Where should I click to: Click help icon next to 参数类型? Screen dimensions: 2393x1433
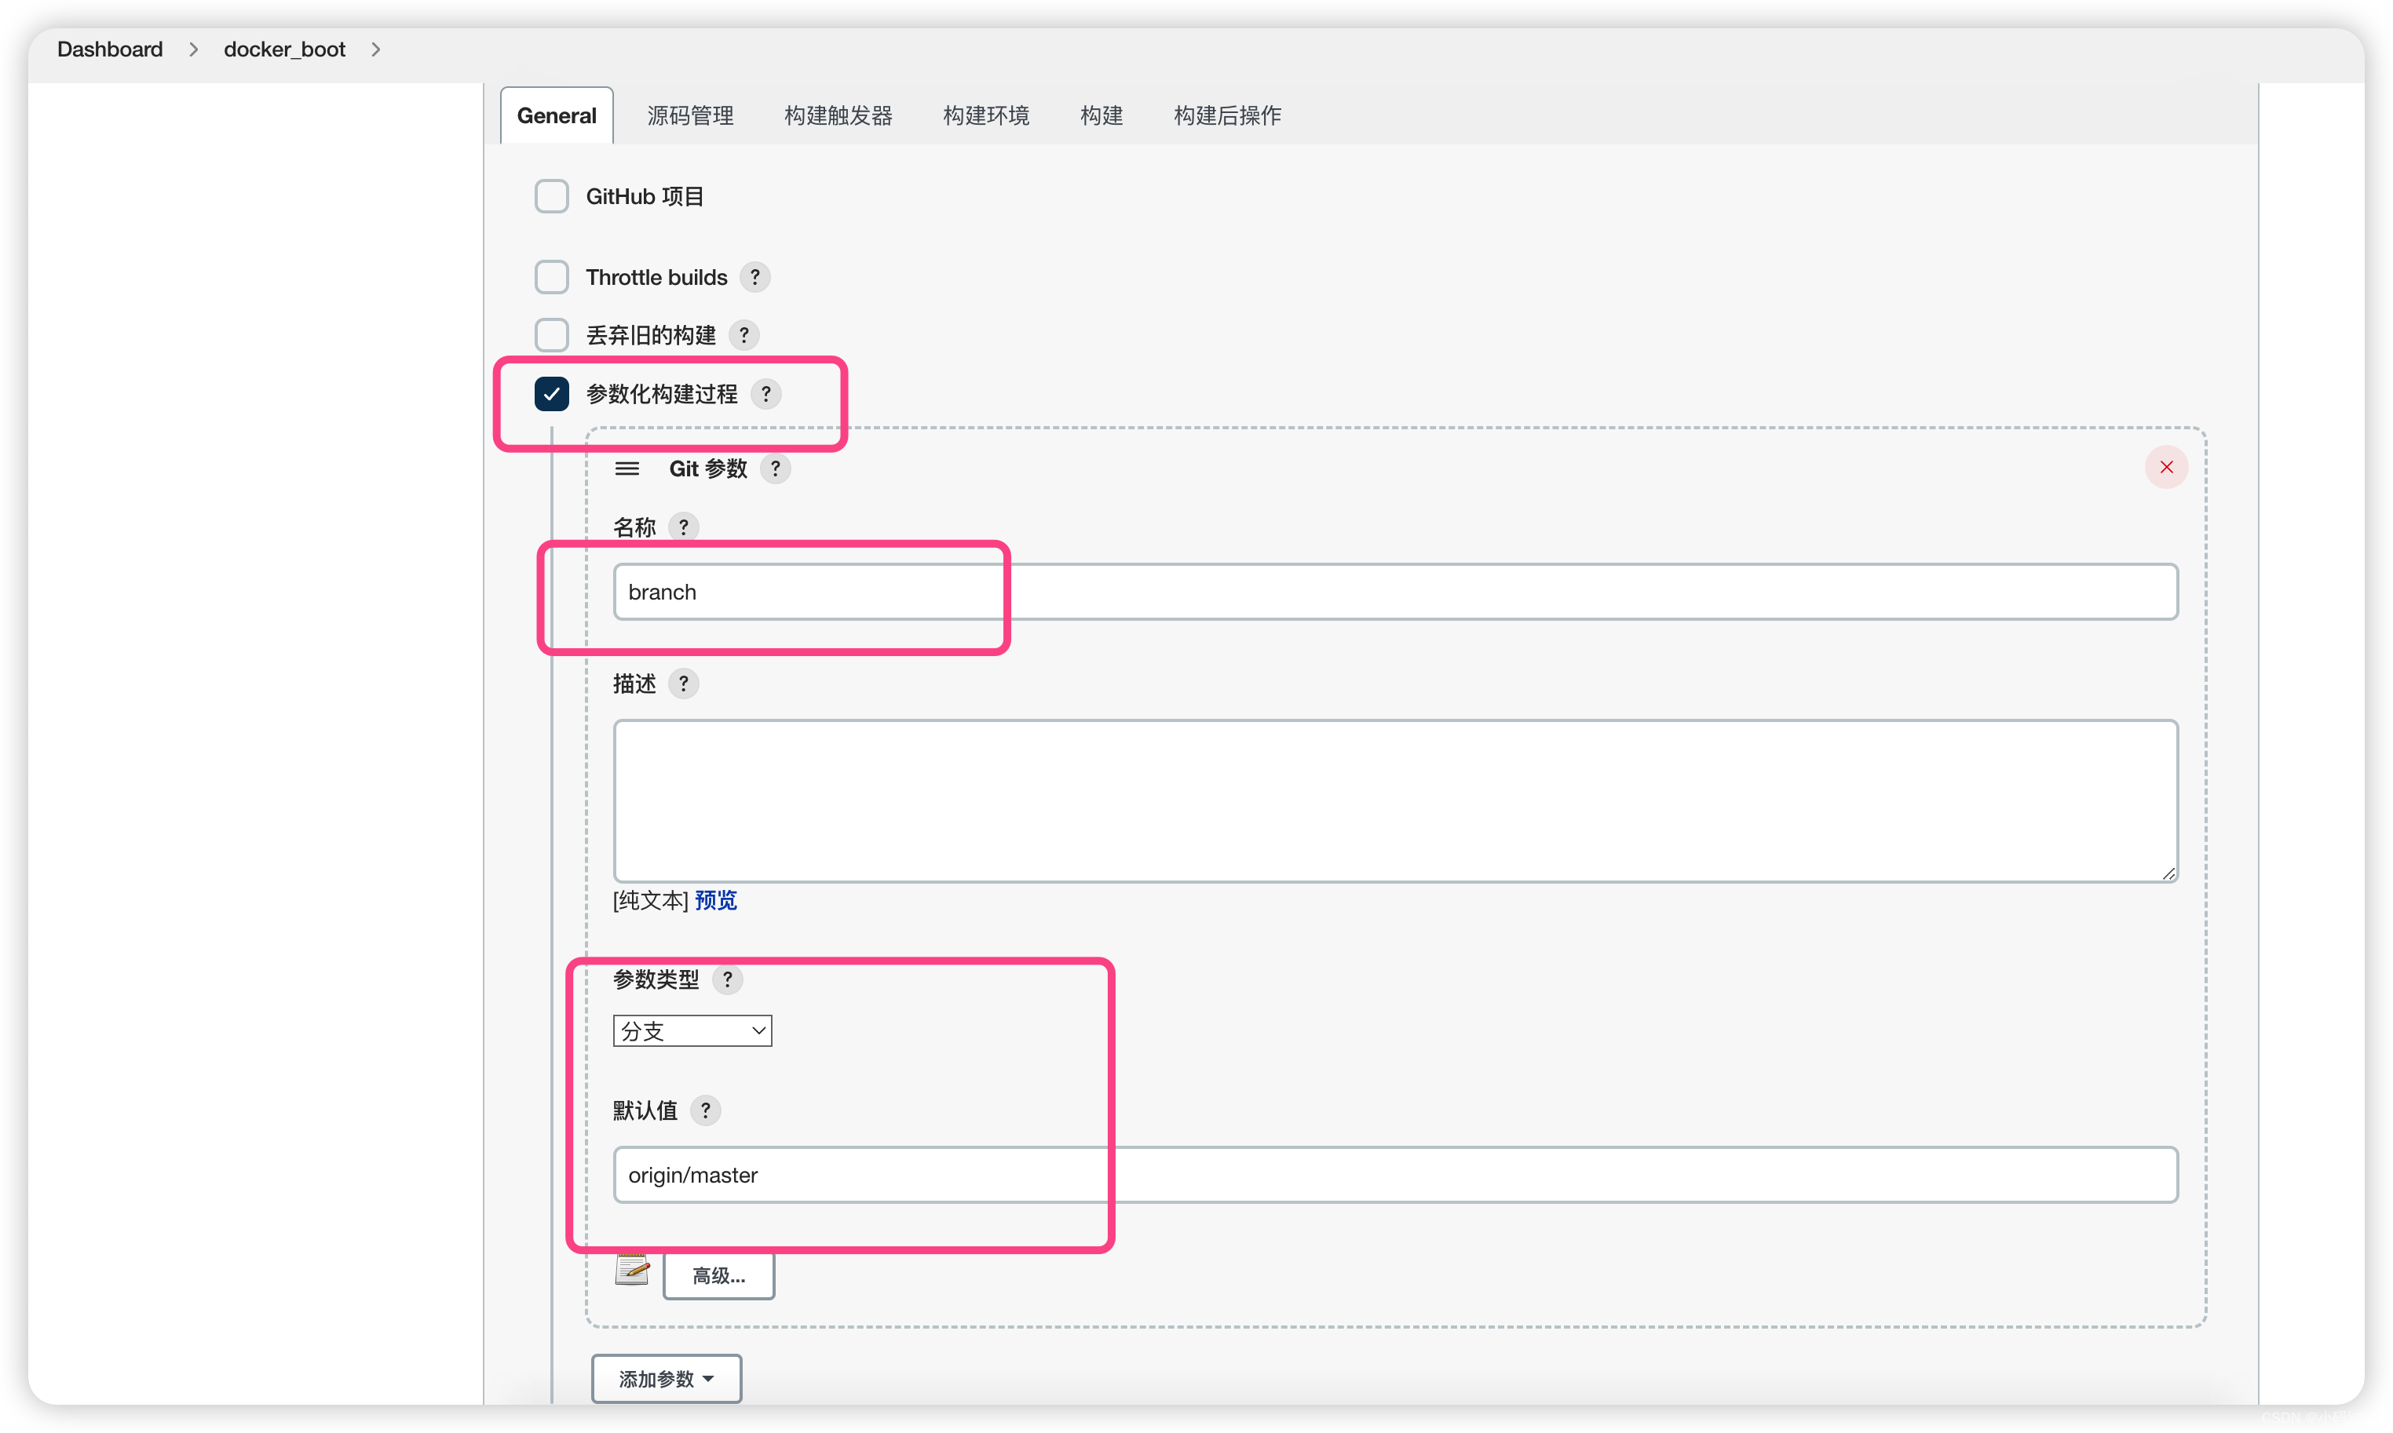728,979
